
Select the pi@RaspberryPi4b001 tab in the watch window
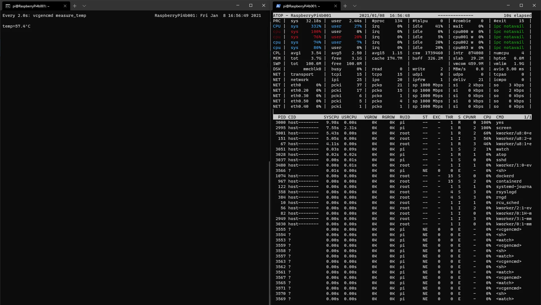31,6
